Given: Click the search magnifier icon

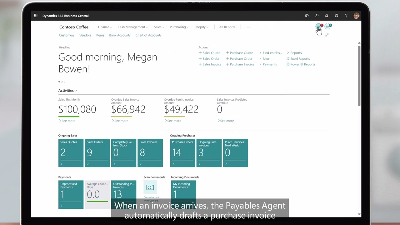Looking at the screenshot, I should coord(317,16).
